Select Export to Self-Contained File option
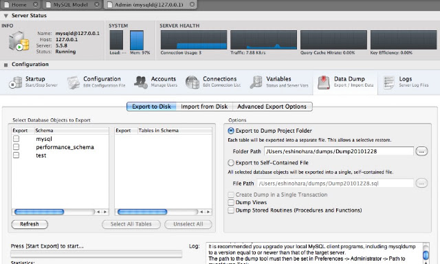 click(231, 163)
